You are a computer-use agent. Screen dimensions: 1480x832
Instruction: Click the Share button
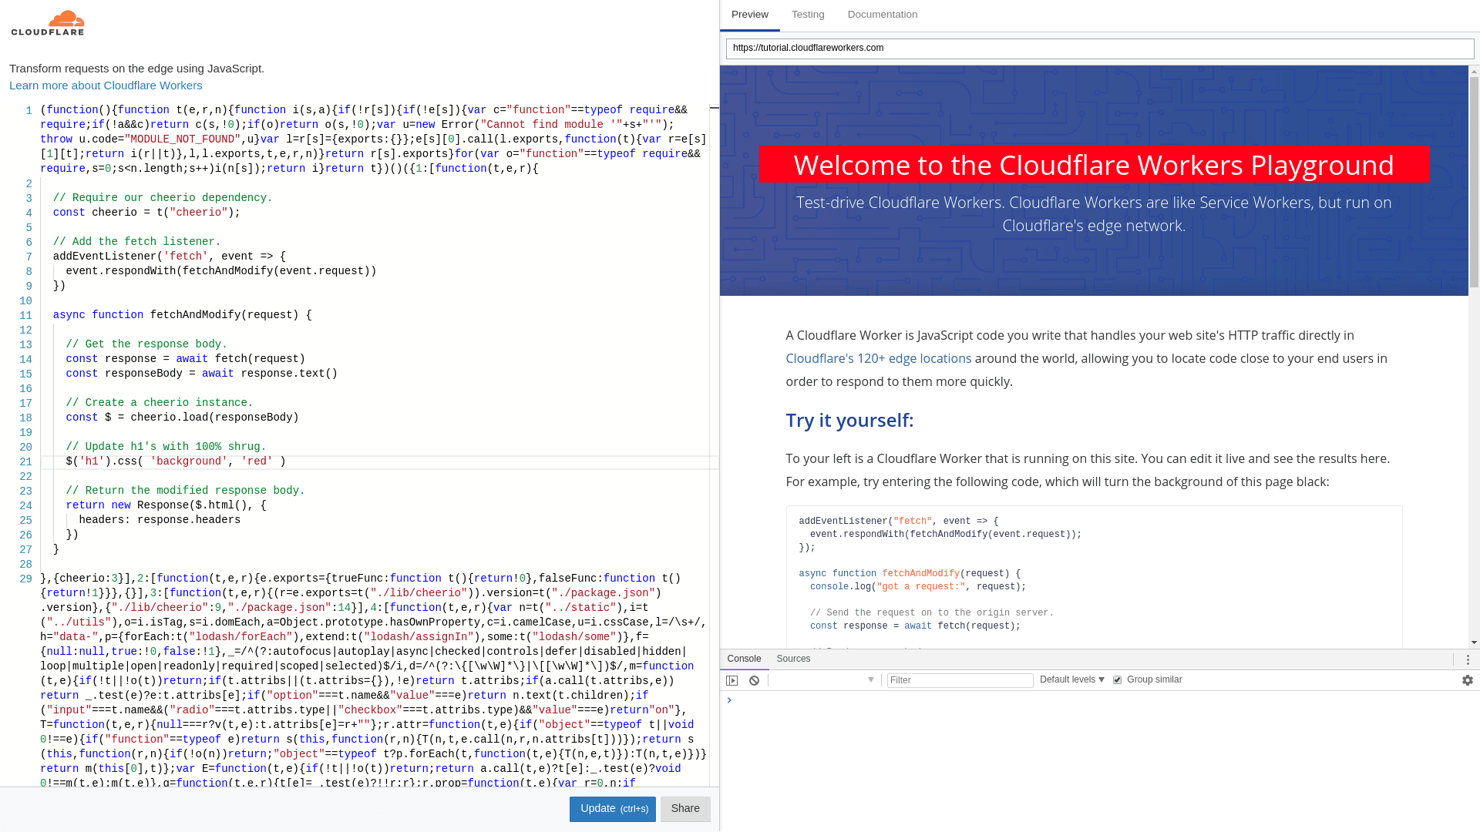pyautogui.click(x=685, y=809)
